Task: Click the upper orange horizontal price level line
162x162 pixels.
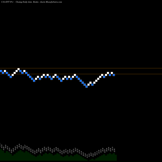Action: click(x=81, y=68)
